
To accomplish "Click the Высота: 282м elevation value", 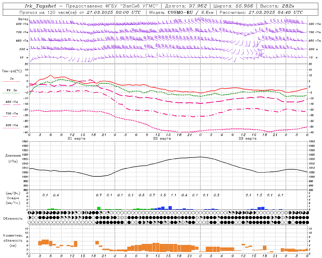I will coord(277,6).
